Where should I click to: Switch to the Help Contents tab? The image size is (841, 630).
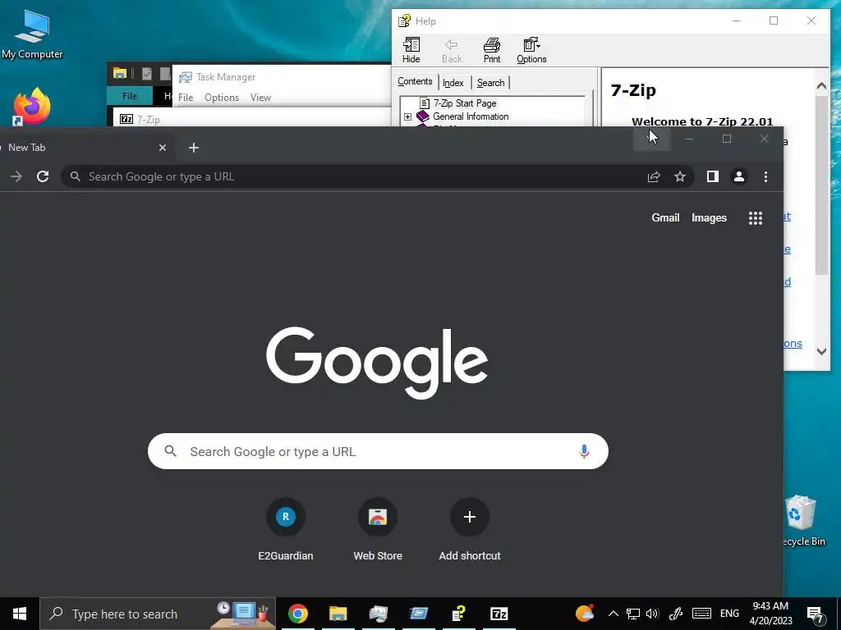[x=415, y=81]
